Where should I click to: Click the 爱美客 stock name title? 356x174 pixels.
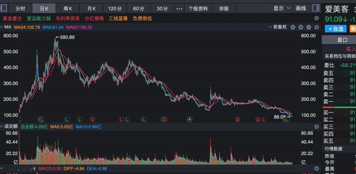point(337,9)
